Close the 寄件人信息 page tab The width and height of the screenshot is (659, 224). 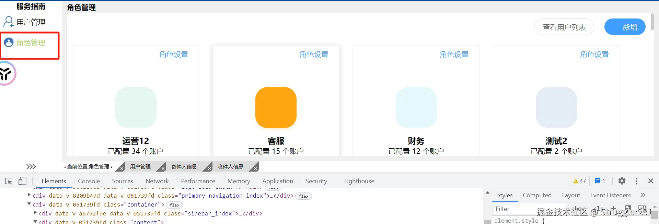[x=209, y=169]
